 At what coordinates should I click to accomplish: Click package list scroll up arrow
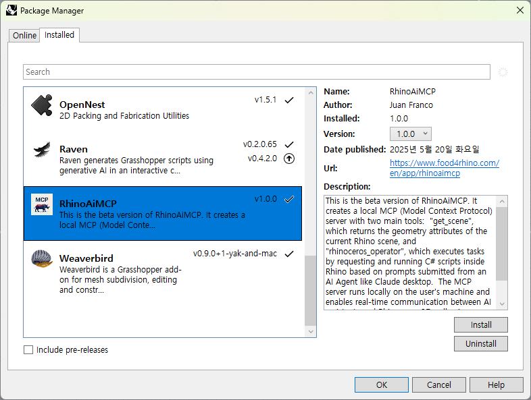[310, 92]
